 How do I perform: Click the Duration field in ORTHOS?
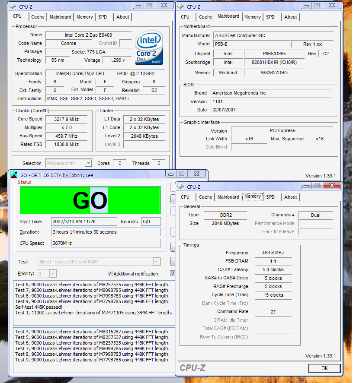click(106, 232)
